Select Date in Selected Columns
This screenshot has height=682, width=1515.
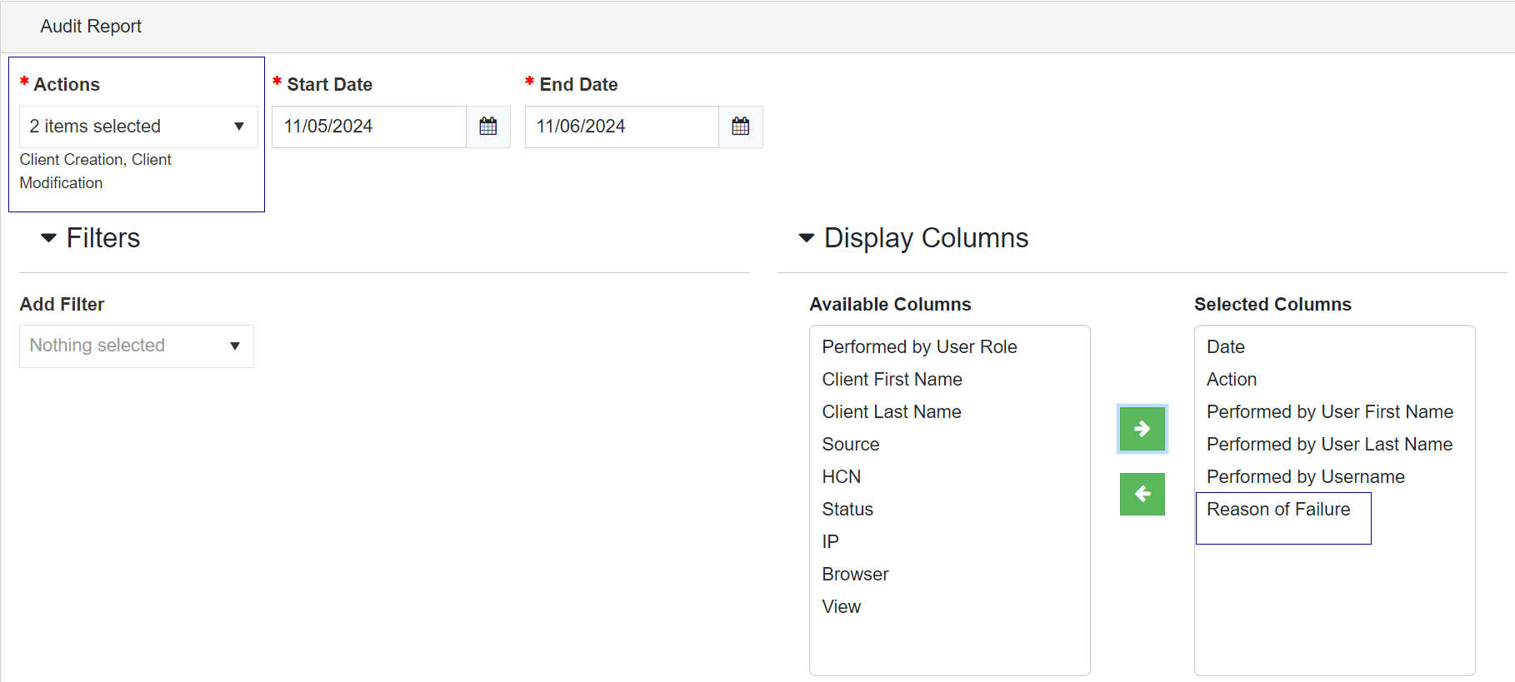[1225, 346]
